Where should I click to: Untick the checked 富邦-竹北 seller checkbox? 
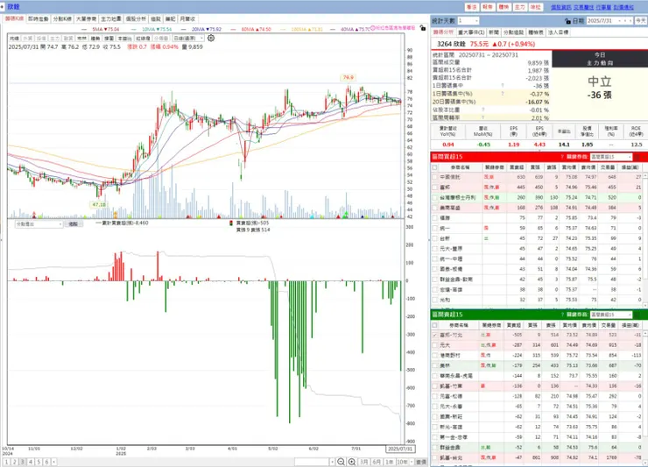coord(434,335)
